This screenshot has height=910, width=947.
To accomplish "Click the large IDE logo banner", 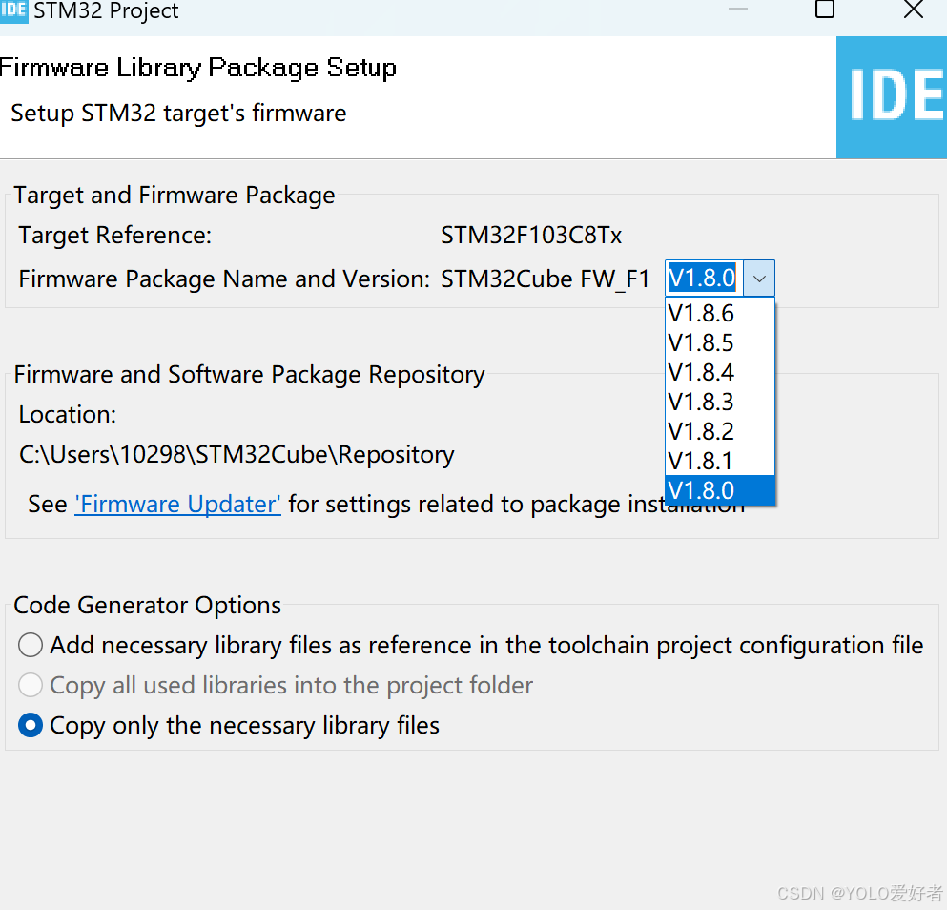I will point(892,97).
